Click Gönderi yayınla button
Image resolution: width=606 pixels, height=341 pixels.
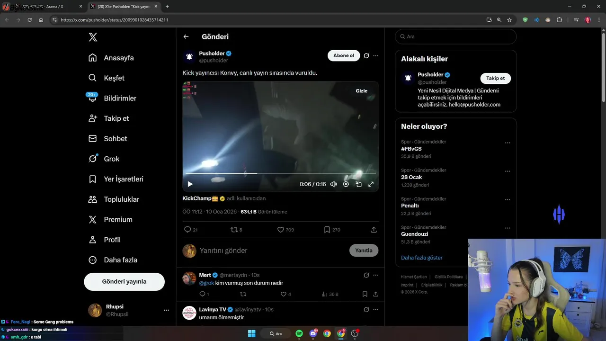(124, 281)
